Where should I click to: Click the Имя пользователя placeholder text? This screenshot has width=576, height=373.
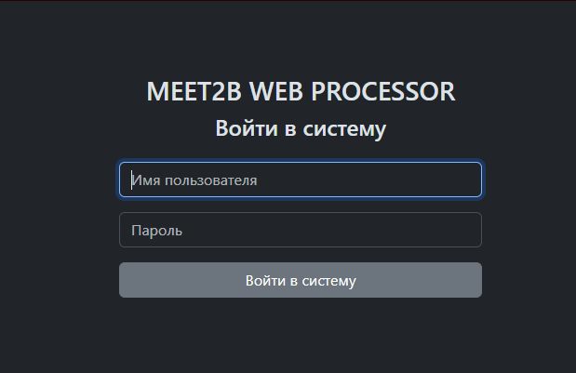pos(194,180)
